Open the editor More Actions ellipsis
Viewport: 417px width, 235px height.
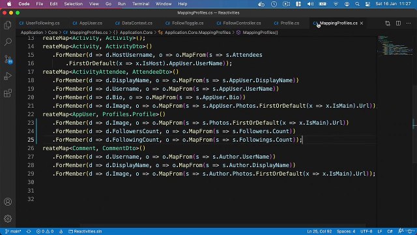[x=409, y=23]
